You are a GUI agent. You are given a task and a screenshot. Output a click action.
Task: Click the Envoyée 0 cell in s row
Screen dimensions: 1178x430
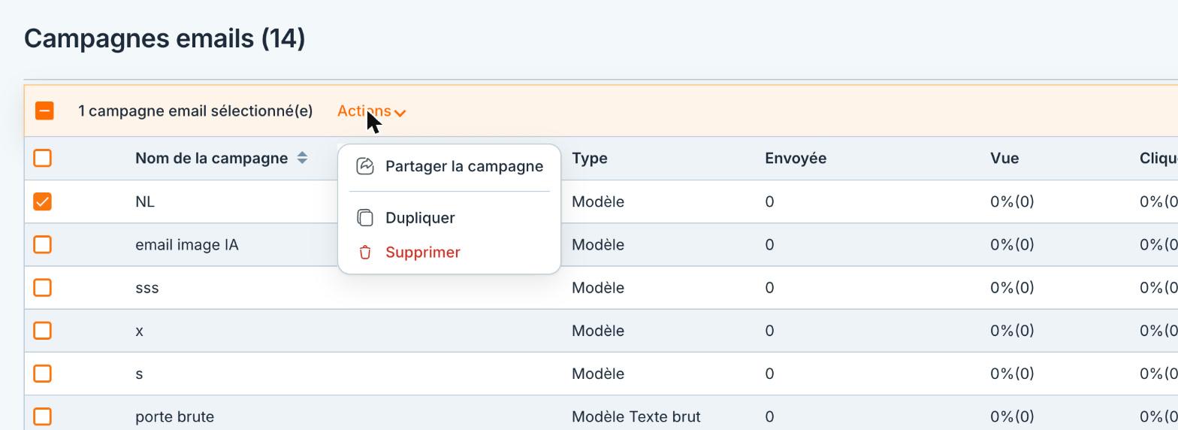coord(769,374)
